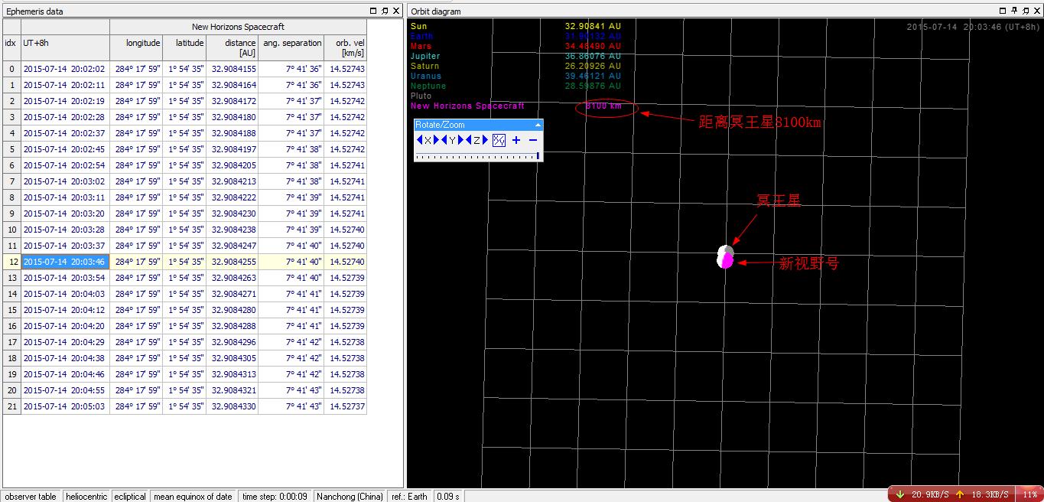Select distance cell 32.9084330

(233, 406)
